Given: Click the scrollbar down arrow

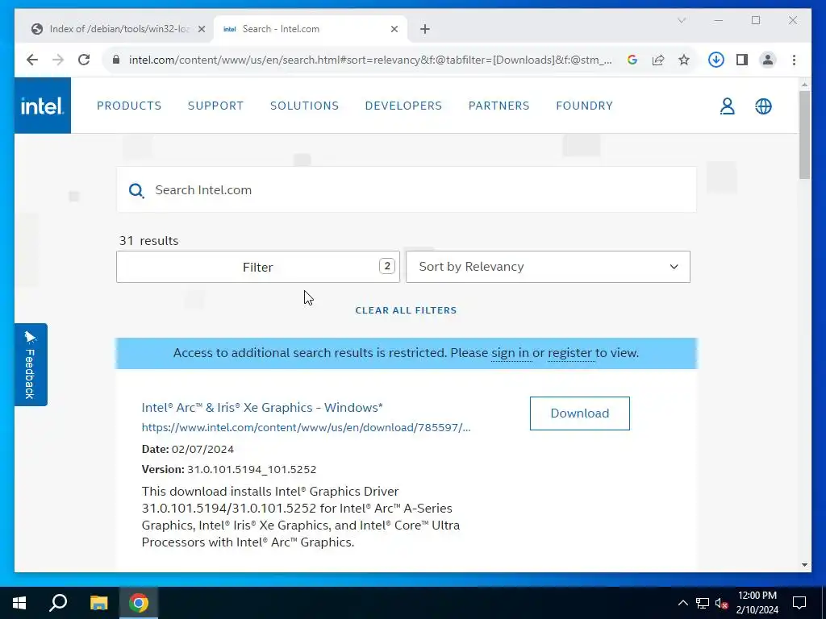Looking at the screenshot, I should pyautogui.click(x=804, y=565).
